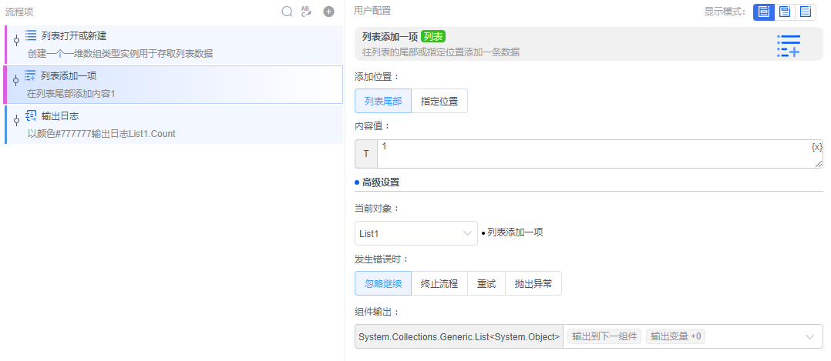Click the description 往列表的尾部或指定位置添加一条数据
This screenshot has width=831, height=361.
pyautogui.click(x=441, y=52)
